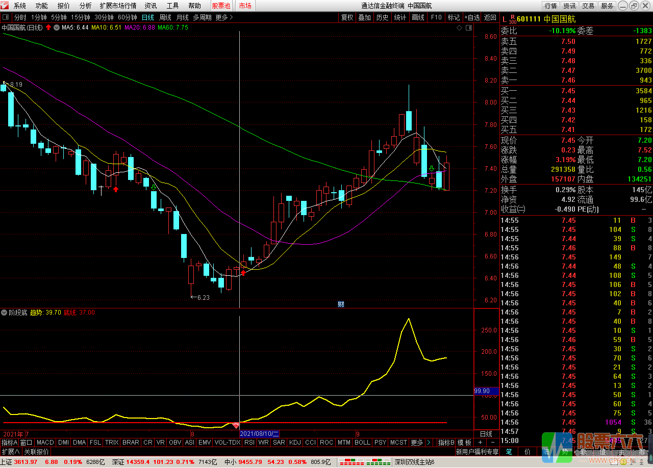Click the right chevron after indicator 更多
Screen dimensions: 653x468
coord(429,443)
